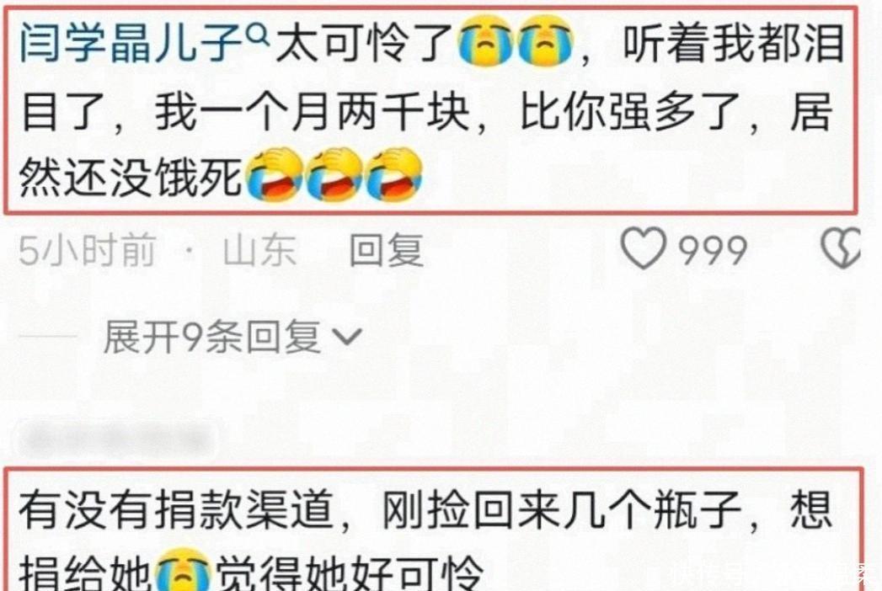Click crying emoji in the 捐给她 comment
Screen dimensions: 882x591
(183, 569)
